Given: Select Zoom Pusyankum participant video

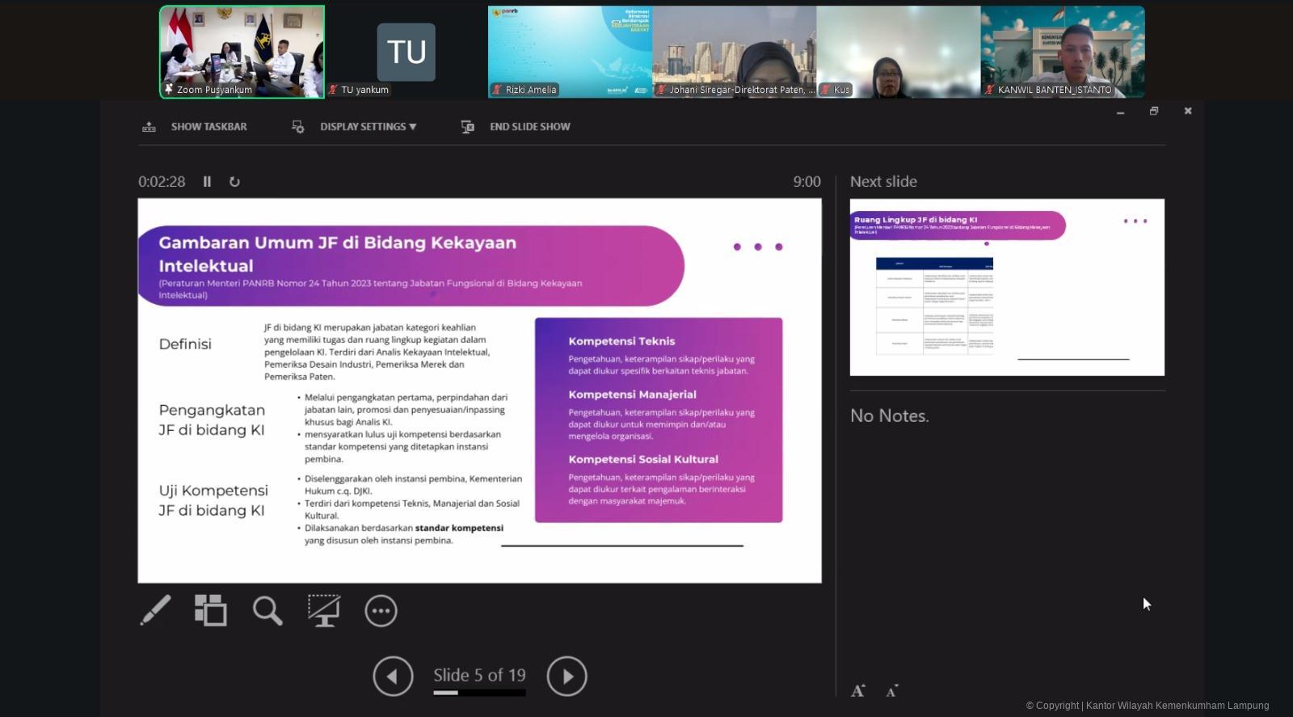Looking at the screenshot, I should pyautogui.click(x=242, y=52).
